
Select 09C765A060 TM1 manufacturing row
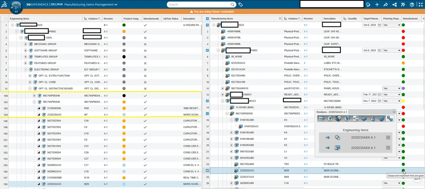[x=314, y=164]
